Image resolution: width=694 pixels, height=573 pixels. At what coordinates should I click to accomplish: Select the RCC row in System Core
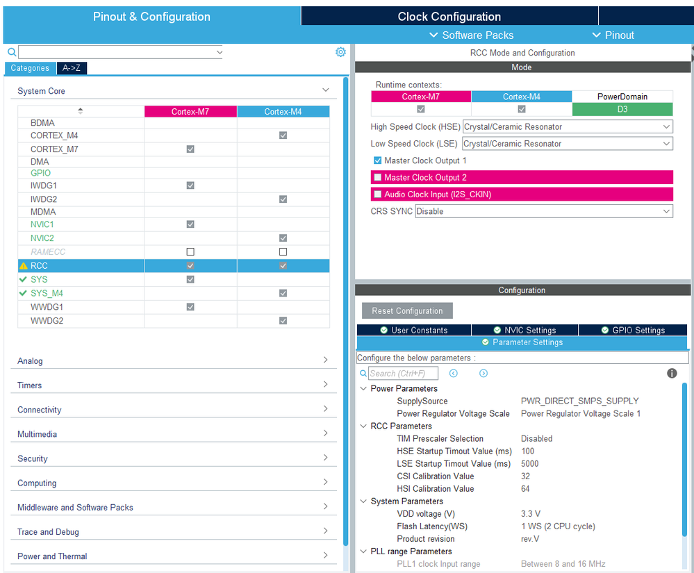174,266
